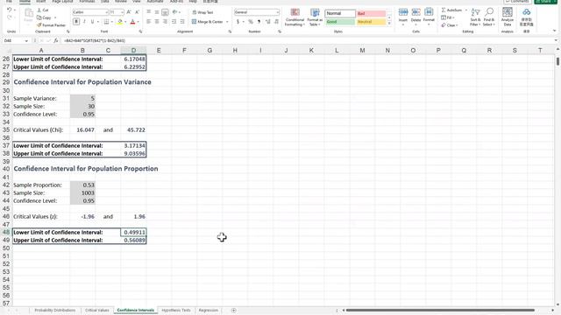Increase font size with the larger A icon

(x=129, y=12)
